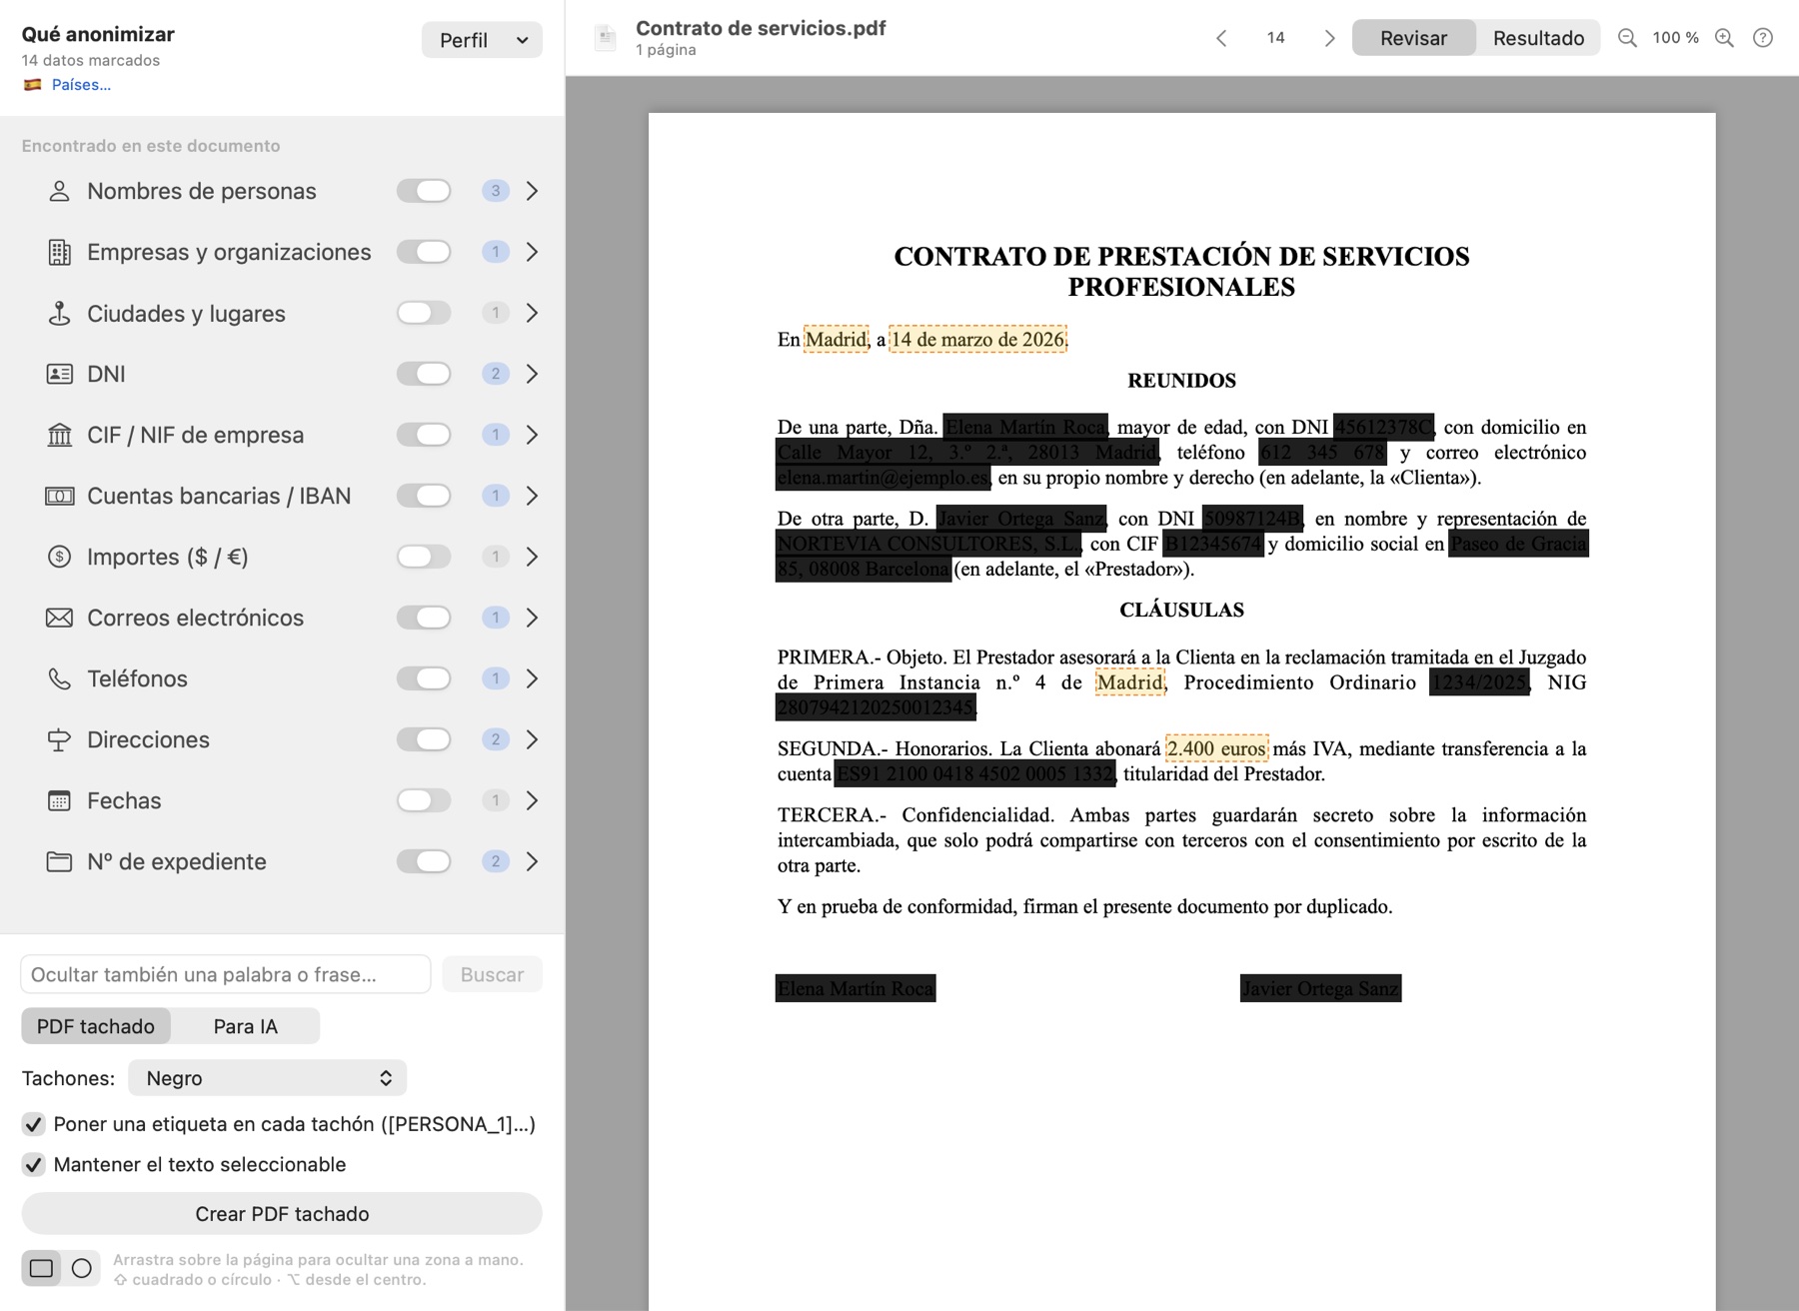The image size is (1799, 1311).
Task: Uncheck Mantener el texto seleccionable
Action: pos(33,1164)
